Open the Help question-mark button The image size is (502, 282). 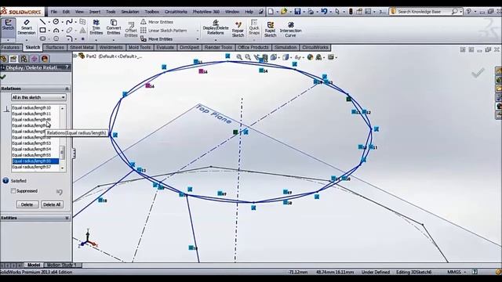469,12
